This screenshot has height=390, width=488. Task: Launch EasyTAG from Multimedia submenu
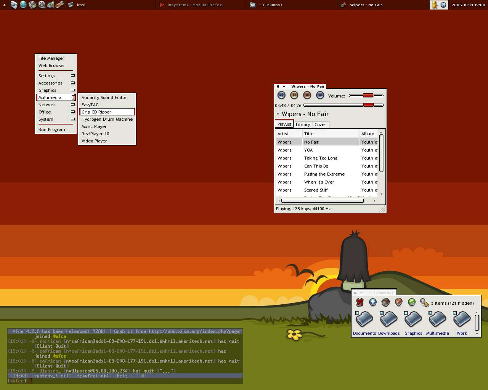tap(107, 105)
